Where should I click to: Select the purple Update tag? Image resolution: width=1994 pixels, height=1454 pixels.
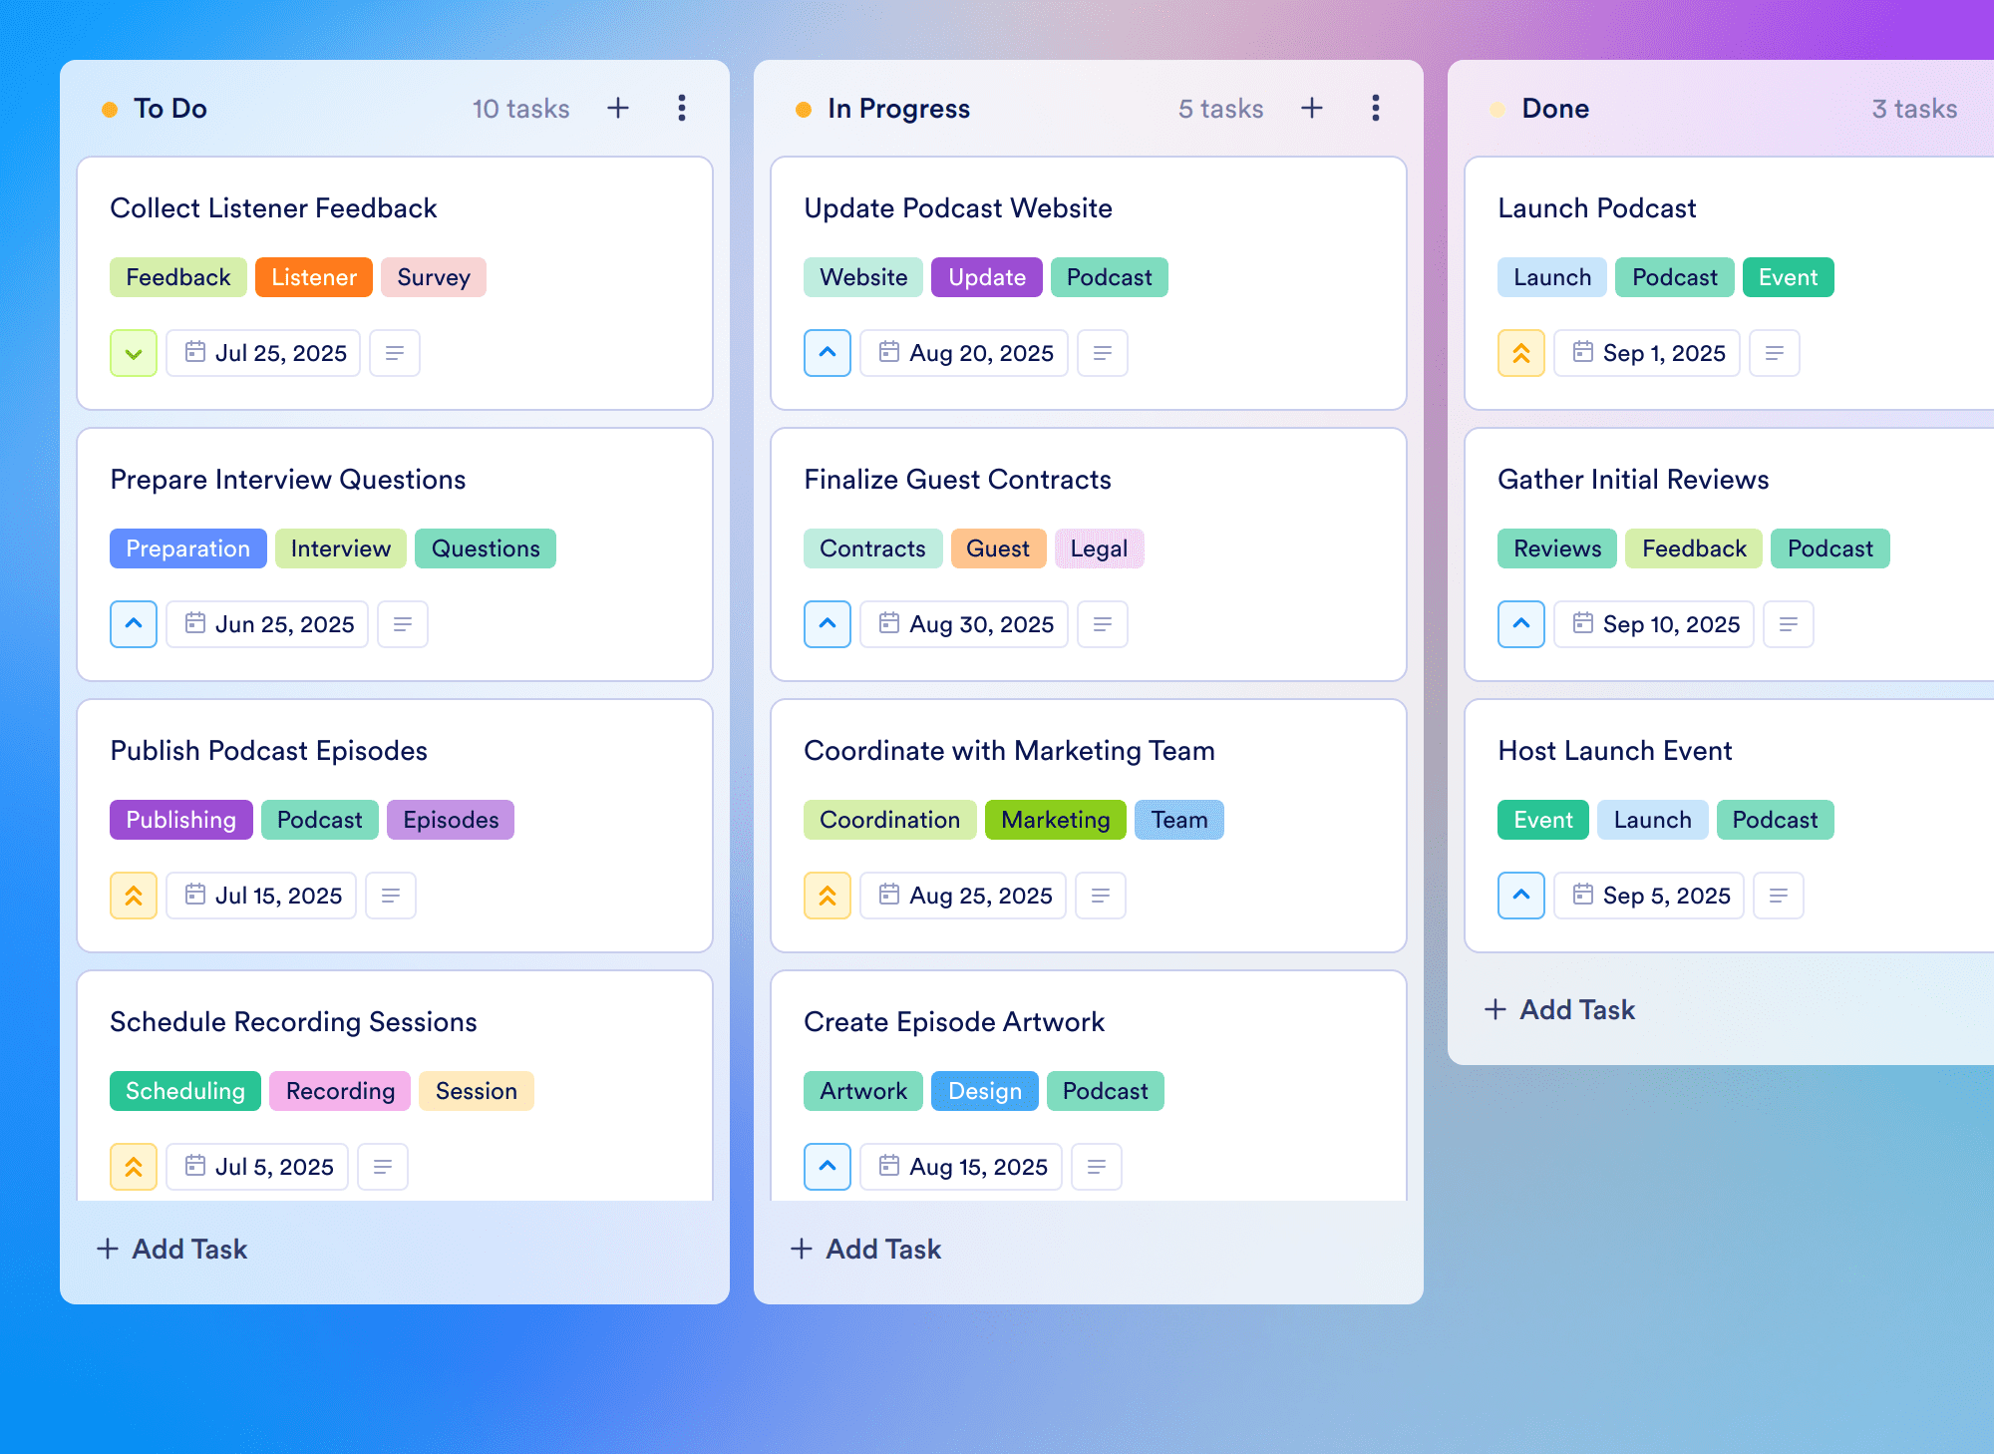click(987, 277)
